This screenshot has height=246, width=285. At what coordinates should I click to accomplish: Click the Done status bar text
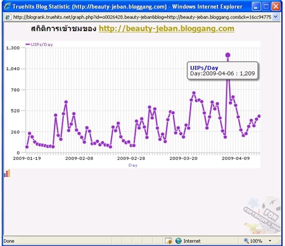[x=9, y=241]
